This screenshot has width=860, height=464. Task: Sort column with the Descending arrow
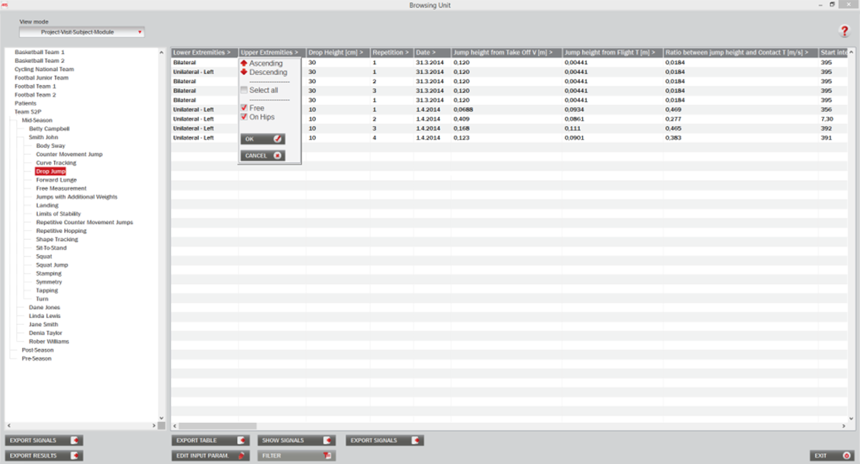click(244, 72)
